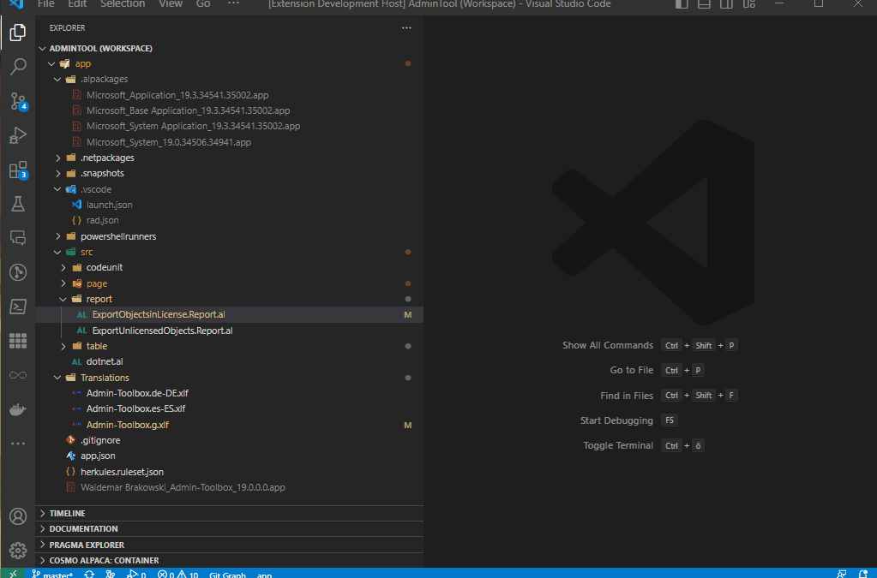The width and height of the screenshot is (877, 578).
Task: Open the Accounts icon in activity bar
Action: 18,516
